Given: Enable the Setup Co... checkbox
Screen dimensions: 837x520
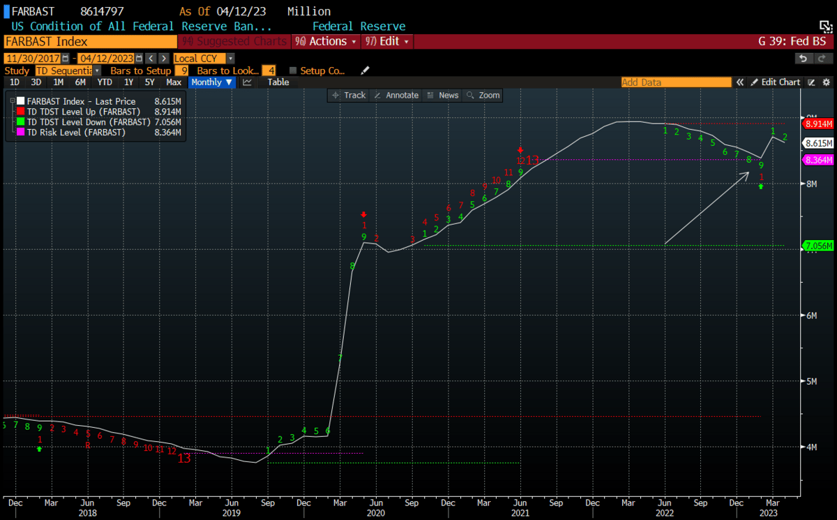Looking at the screenshot, I should [293, 70].
